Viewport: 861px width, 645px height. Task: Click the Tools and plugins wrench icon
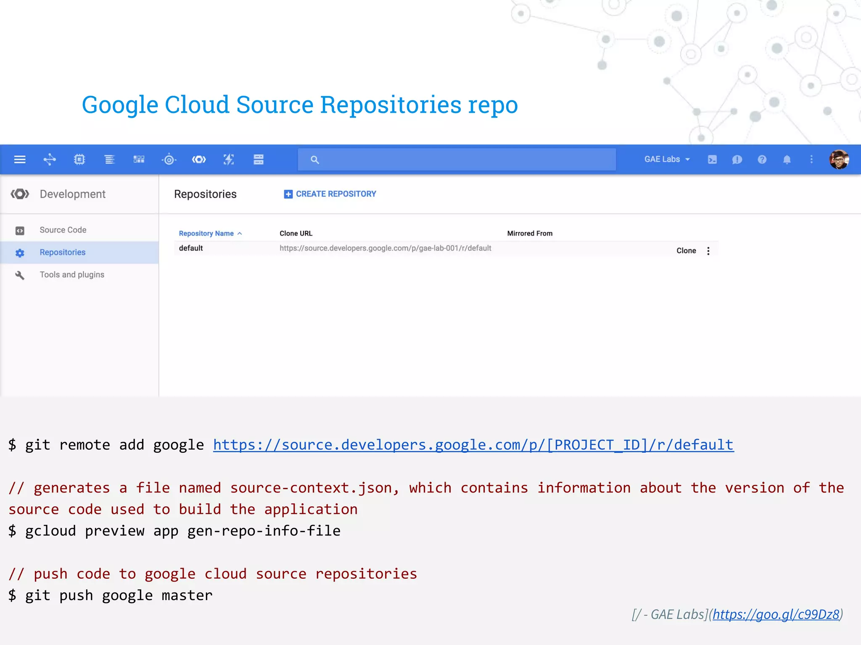(20, 275)
